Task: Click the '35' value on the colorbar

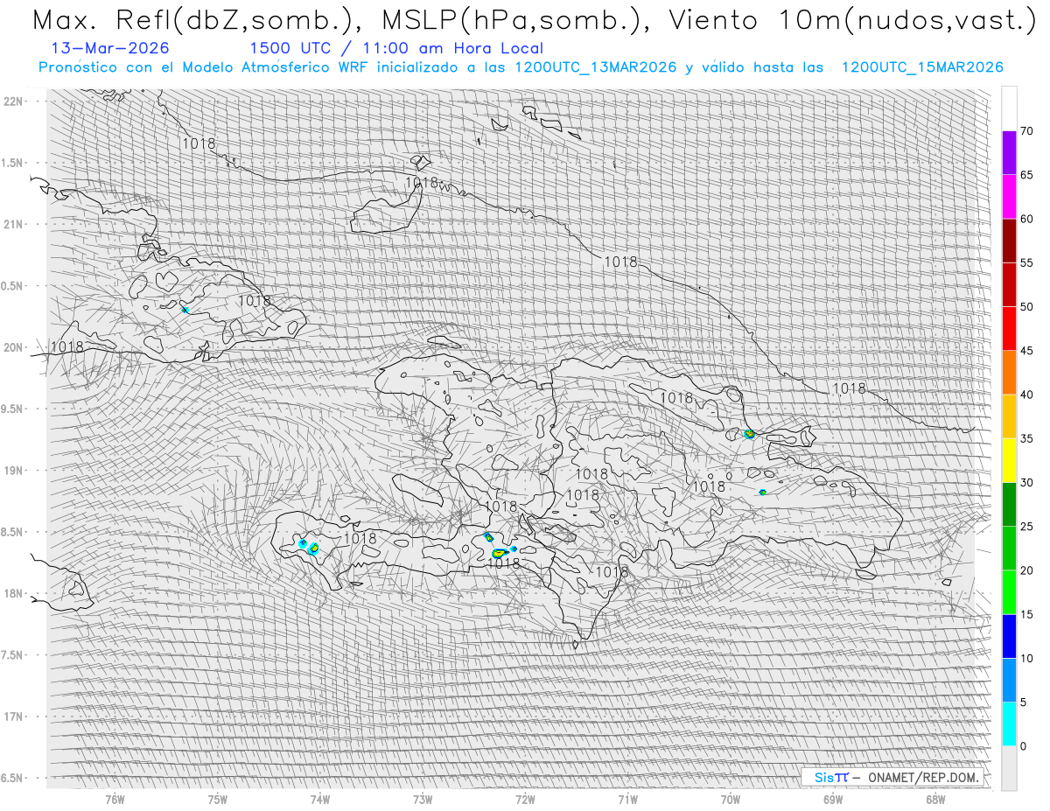Action: click(1027, 438)
